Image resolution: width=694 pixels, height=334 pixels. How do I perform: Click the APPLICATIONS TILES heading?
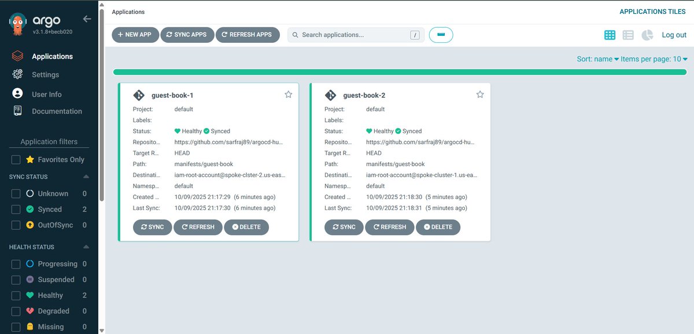pos(653,12)
